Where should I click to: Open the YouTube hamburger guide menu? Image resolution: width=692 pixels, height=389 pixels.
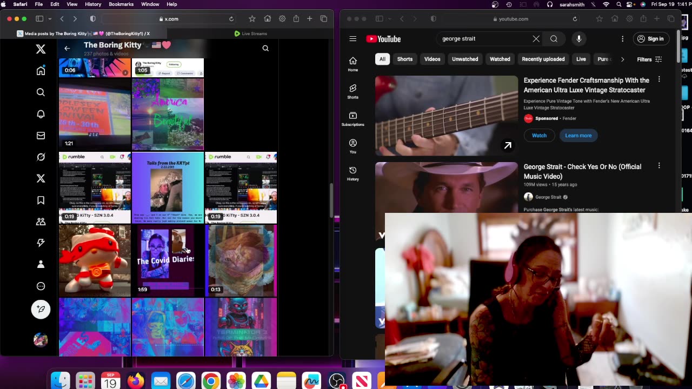(x=353, y=39)
